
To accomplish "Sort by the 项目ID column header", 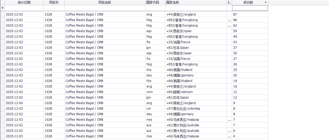I will click(54, 2).
